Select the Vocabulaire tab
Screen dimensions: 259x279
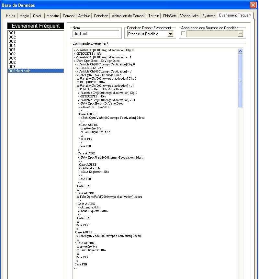coord(189,16)
